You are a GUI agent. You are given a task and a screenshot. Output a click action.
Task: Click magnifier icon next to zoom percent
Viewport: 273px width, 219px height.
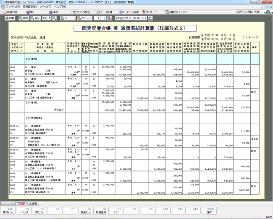54,18
